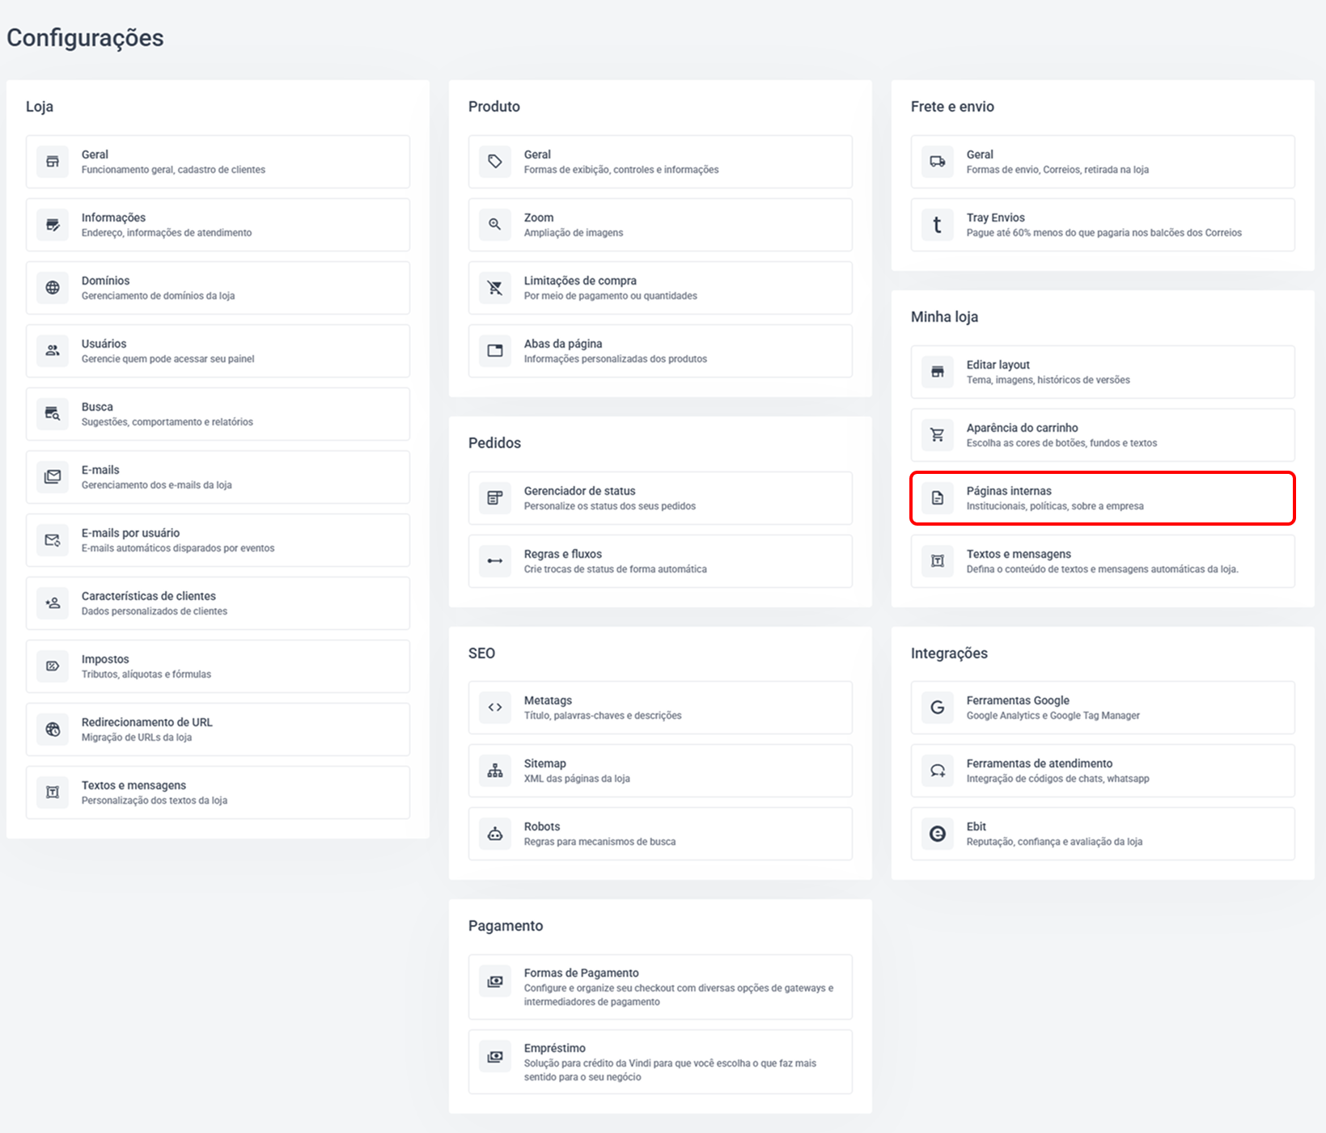Click the hierarchy icon beside Sitemap
Image resolution: width=1326 pixels, height=1133 pixels.
click(495, 771)
